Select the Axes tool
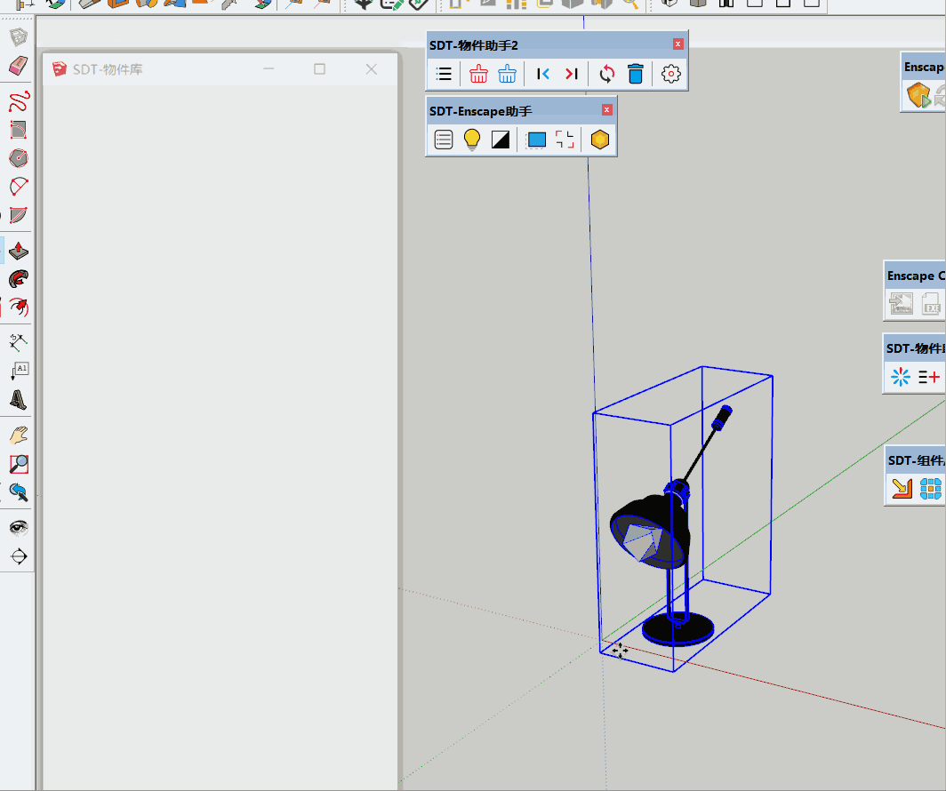Viewport: 946px width, 791px height. 18,342
